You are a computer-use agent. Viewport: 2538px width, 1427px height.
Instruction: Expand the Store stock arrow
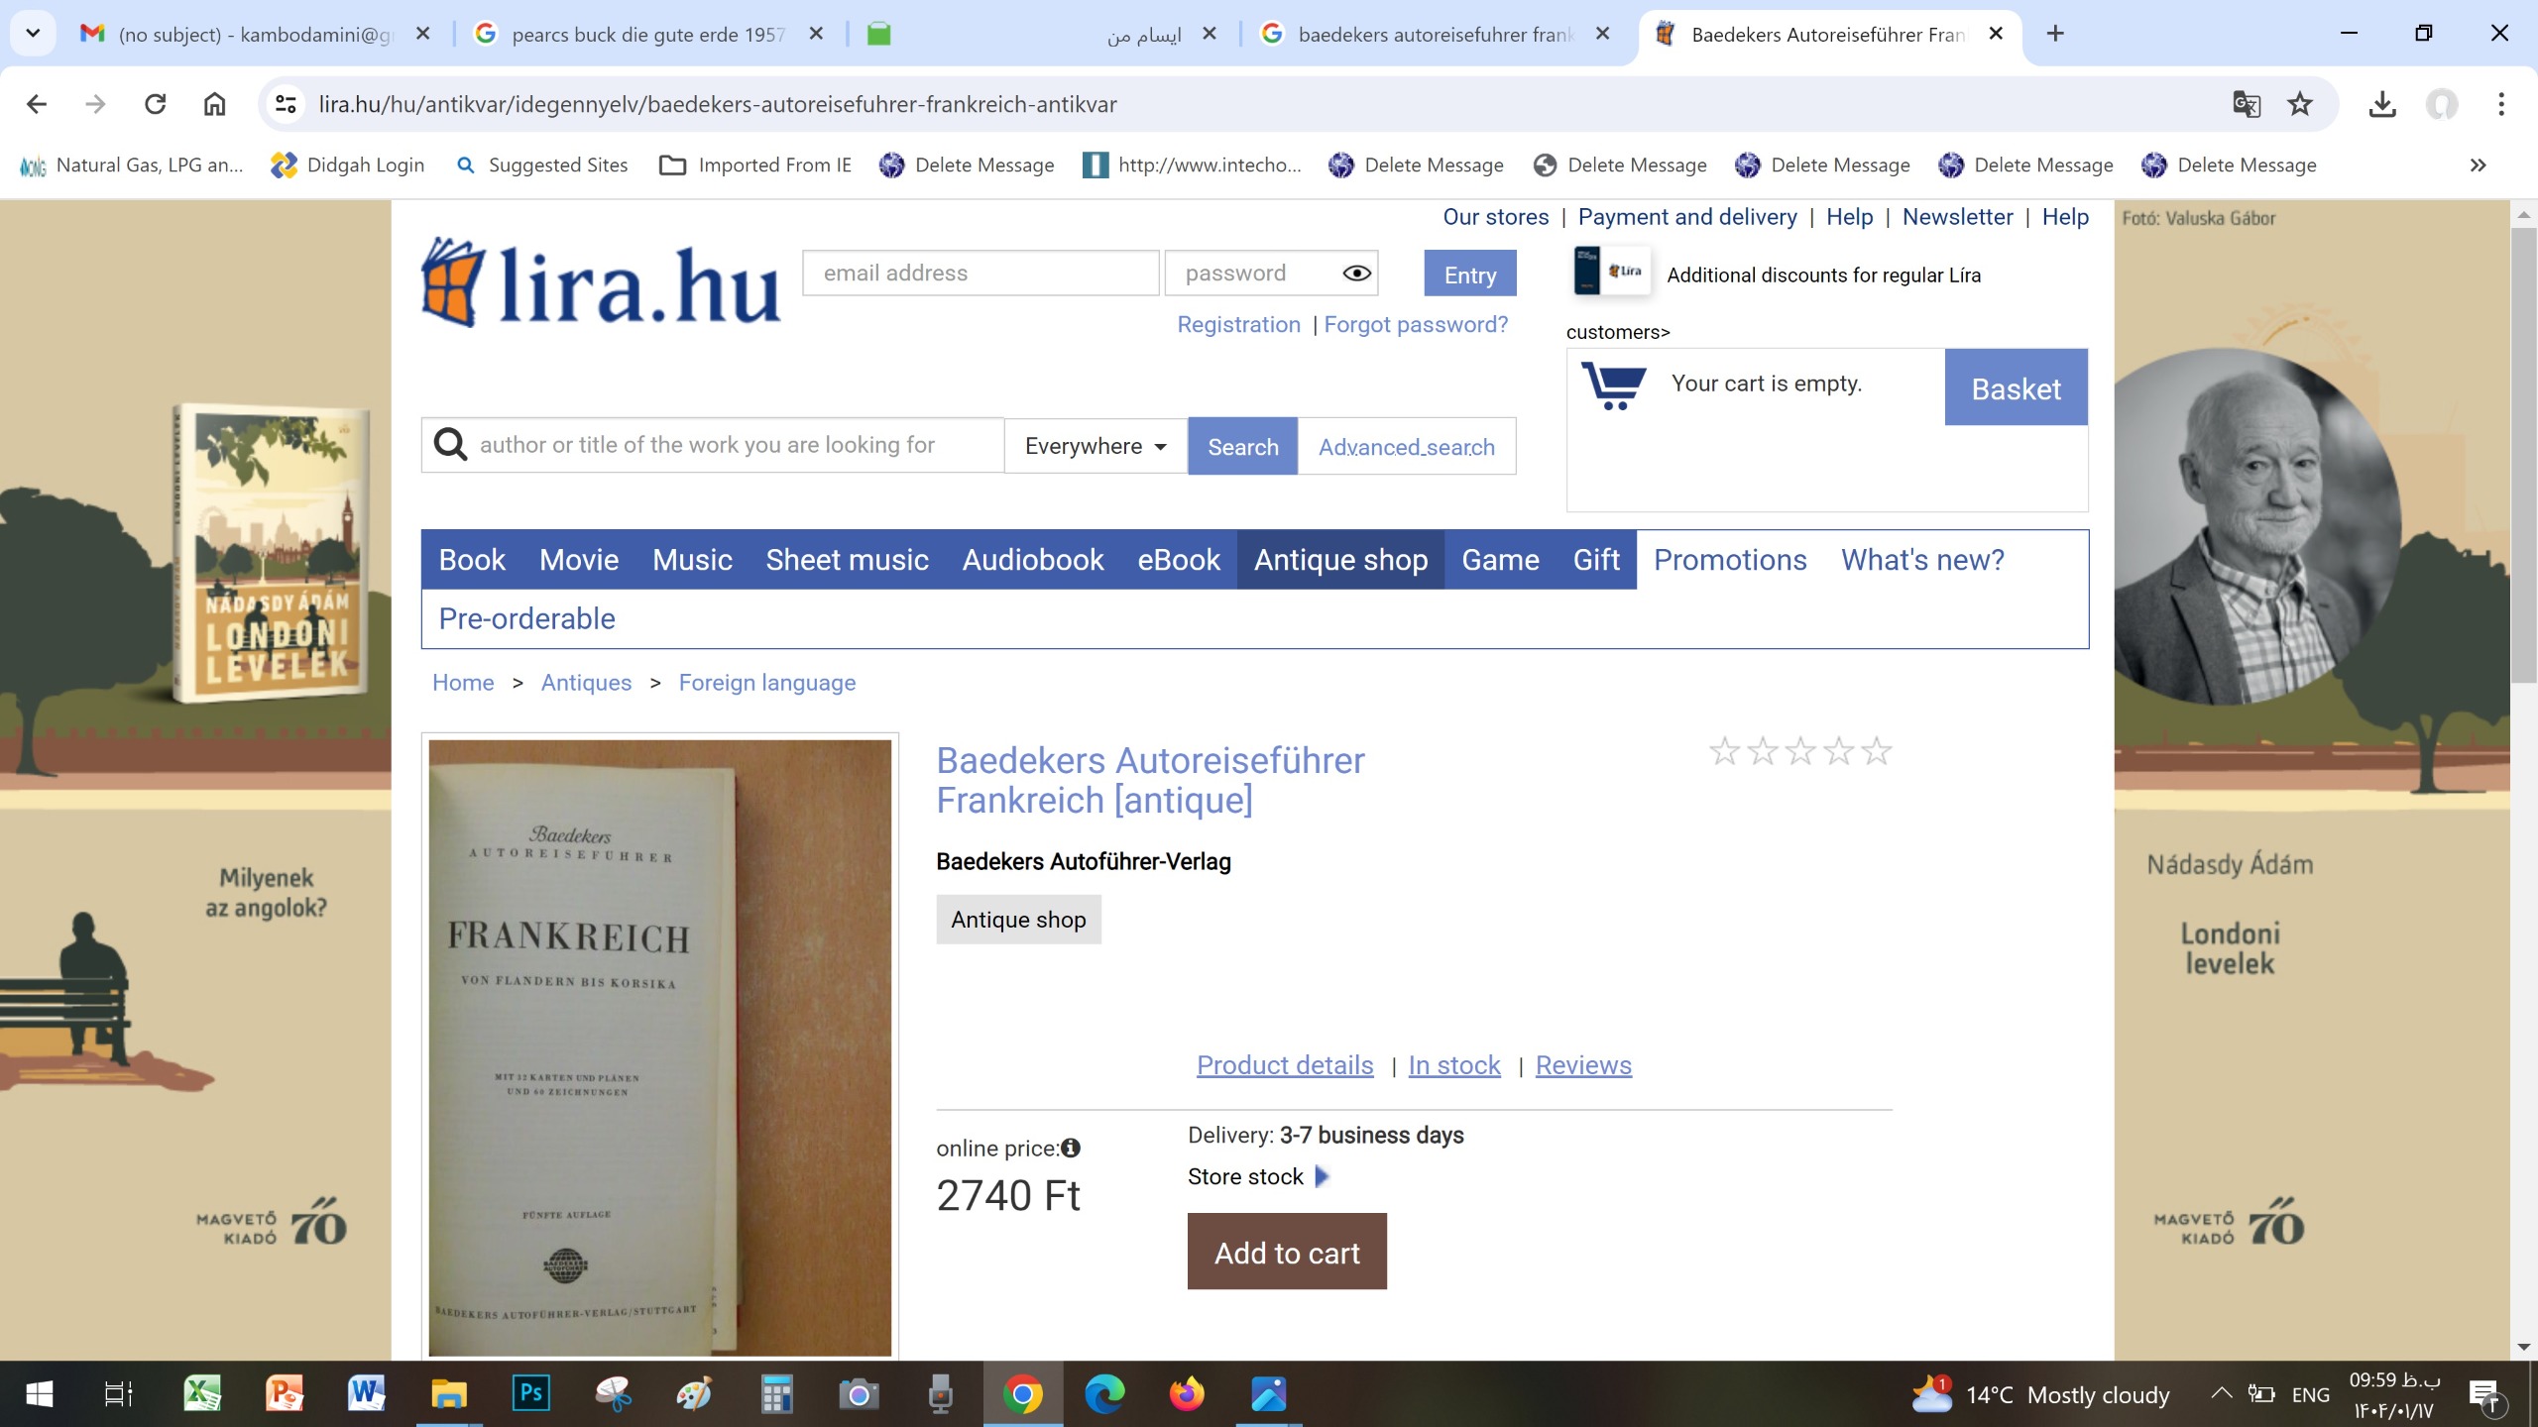[x=1322, y=1176]
